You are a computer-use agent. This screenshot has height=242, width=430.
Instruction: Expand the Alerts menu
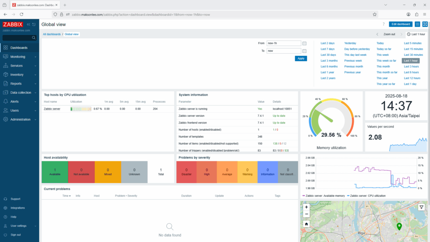coord(19,102)
